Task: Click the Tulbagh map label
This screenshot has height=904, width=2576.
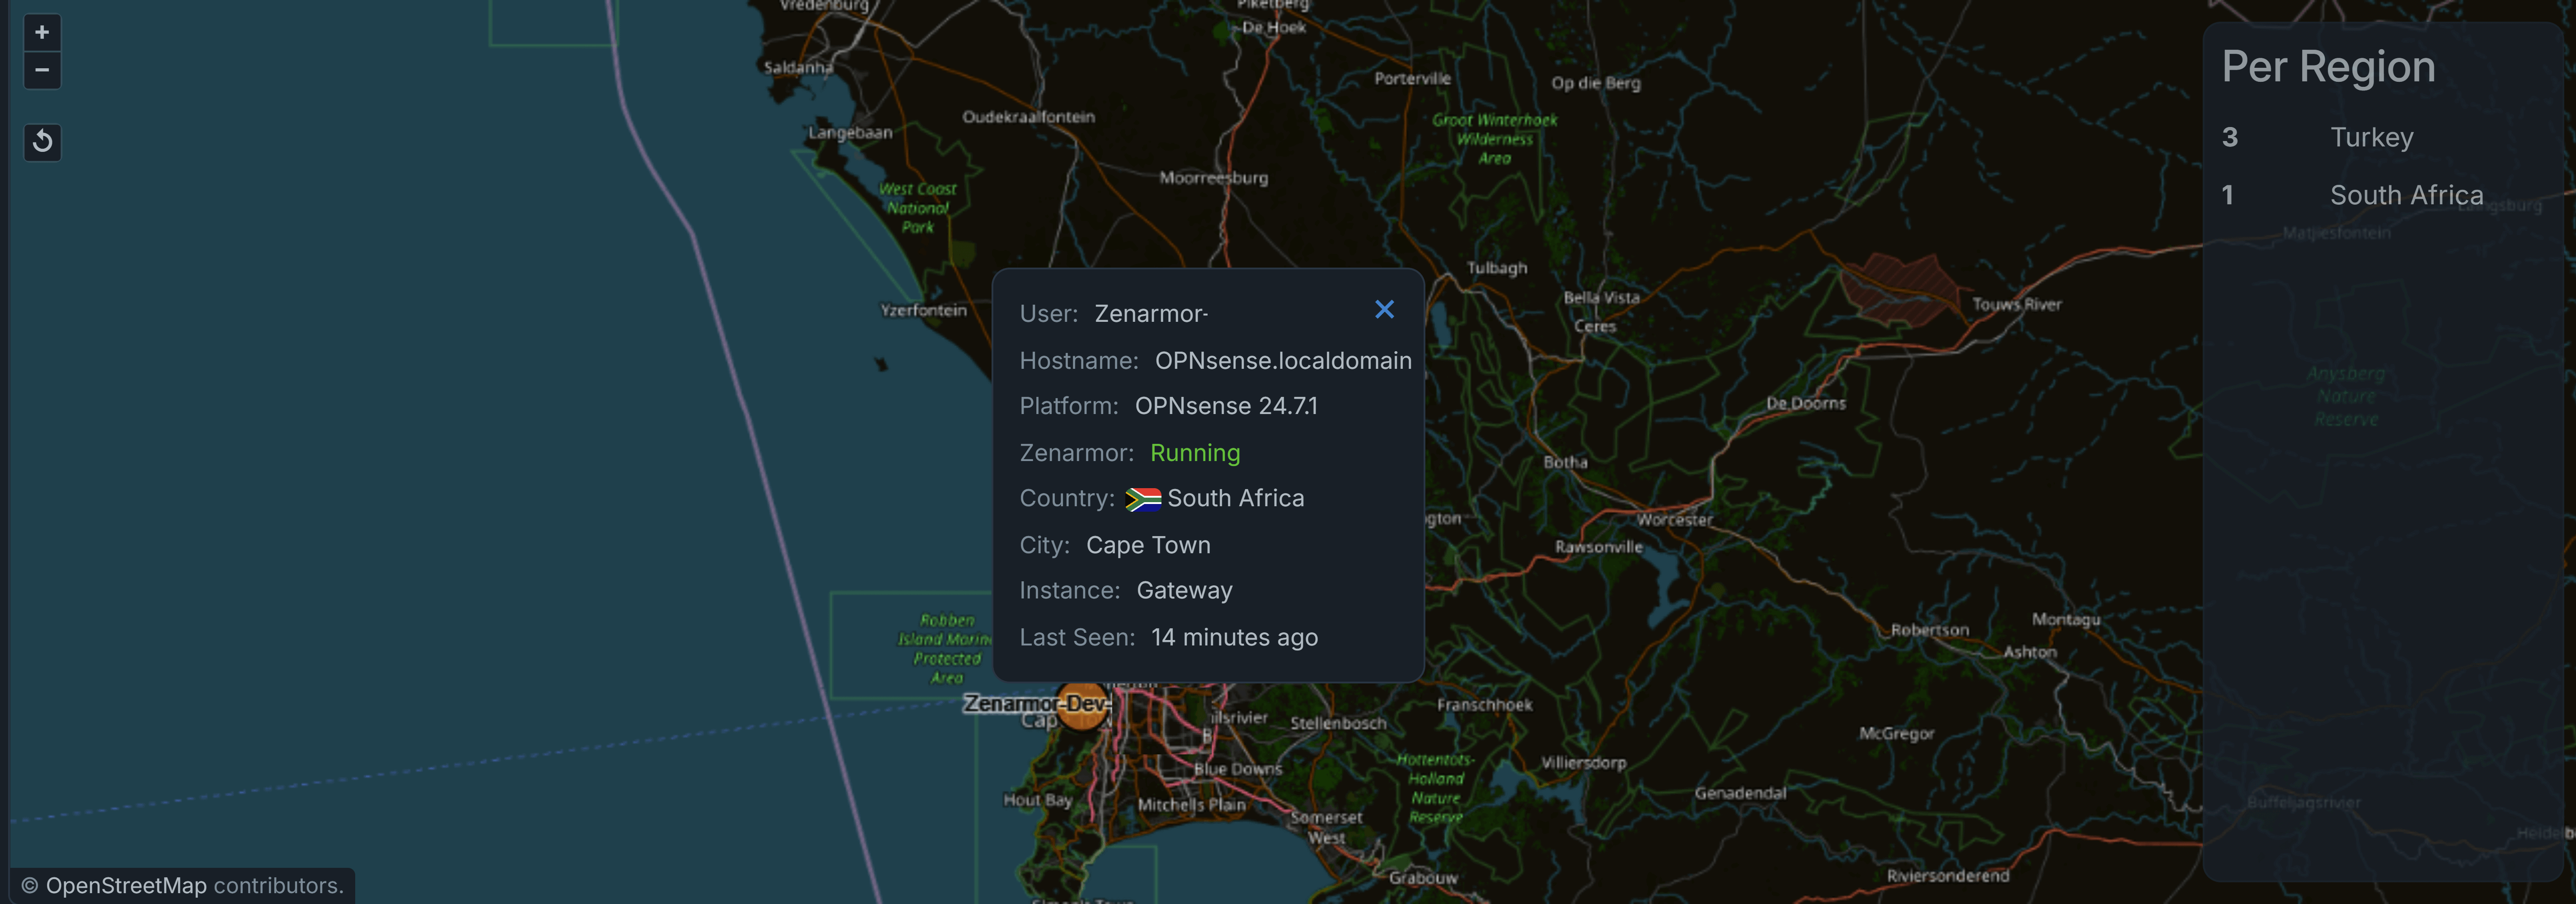Action: click(x=1496, y=268)
